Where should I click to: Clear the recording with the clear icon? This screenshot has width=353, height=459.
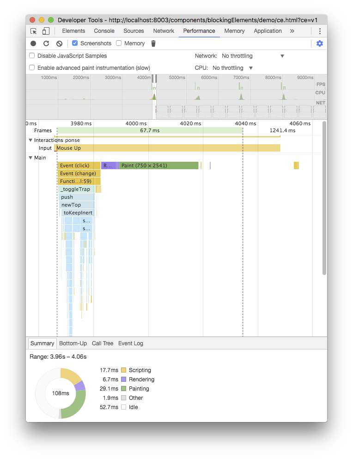[60, 43]
